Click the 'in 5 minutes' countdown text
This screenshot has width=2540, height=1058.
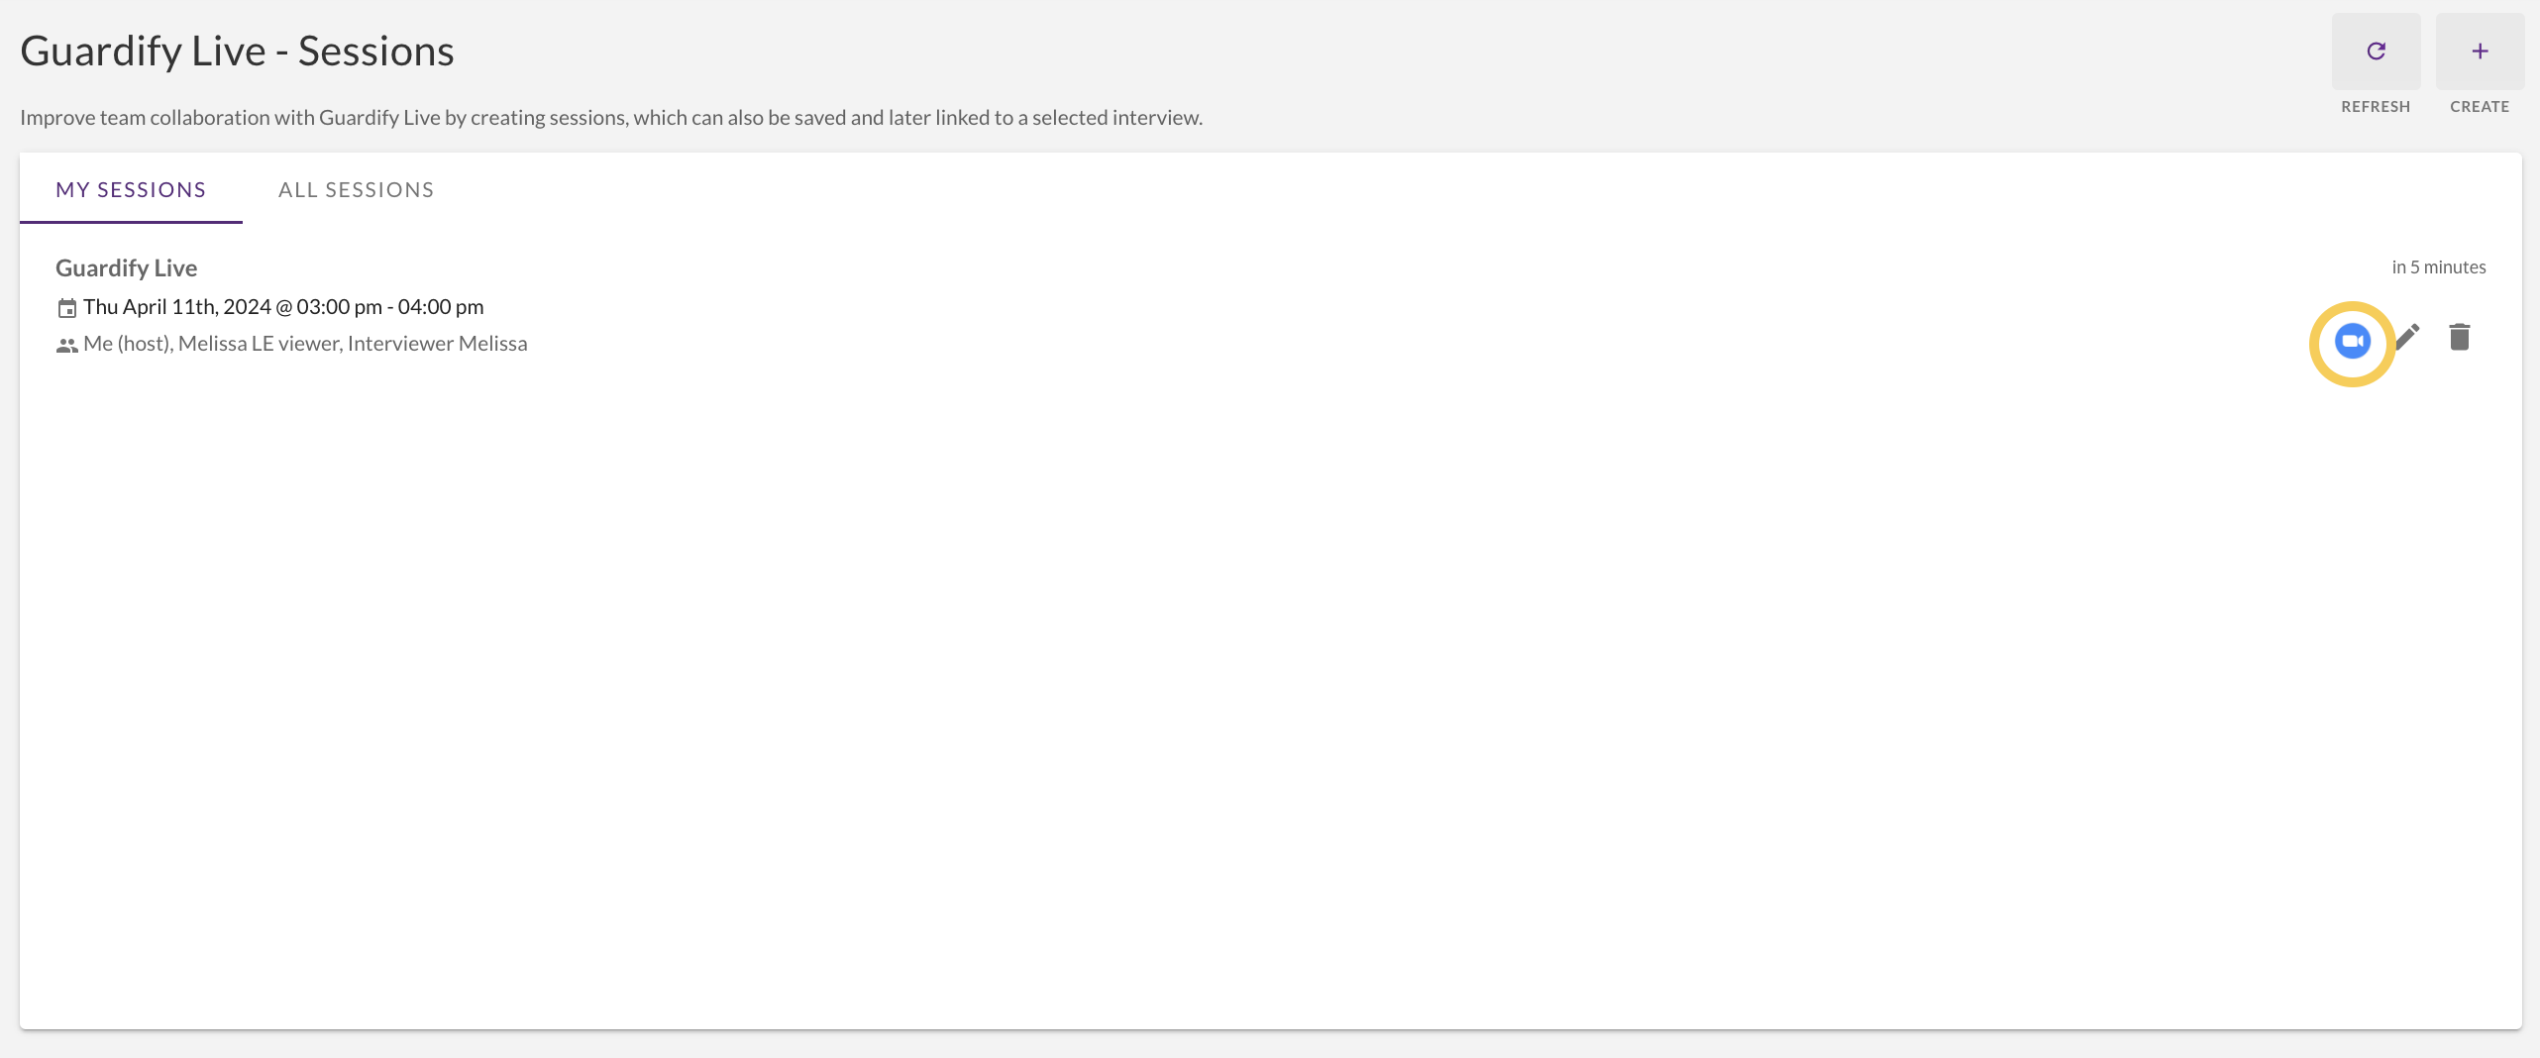click(2438, 266)
